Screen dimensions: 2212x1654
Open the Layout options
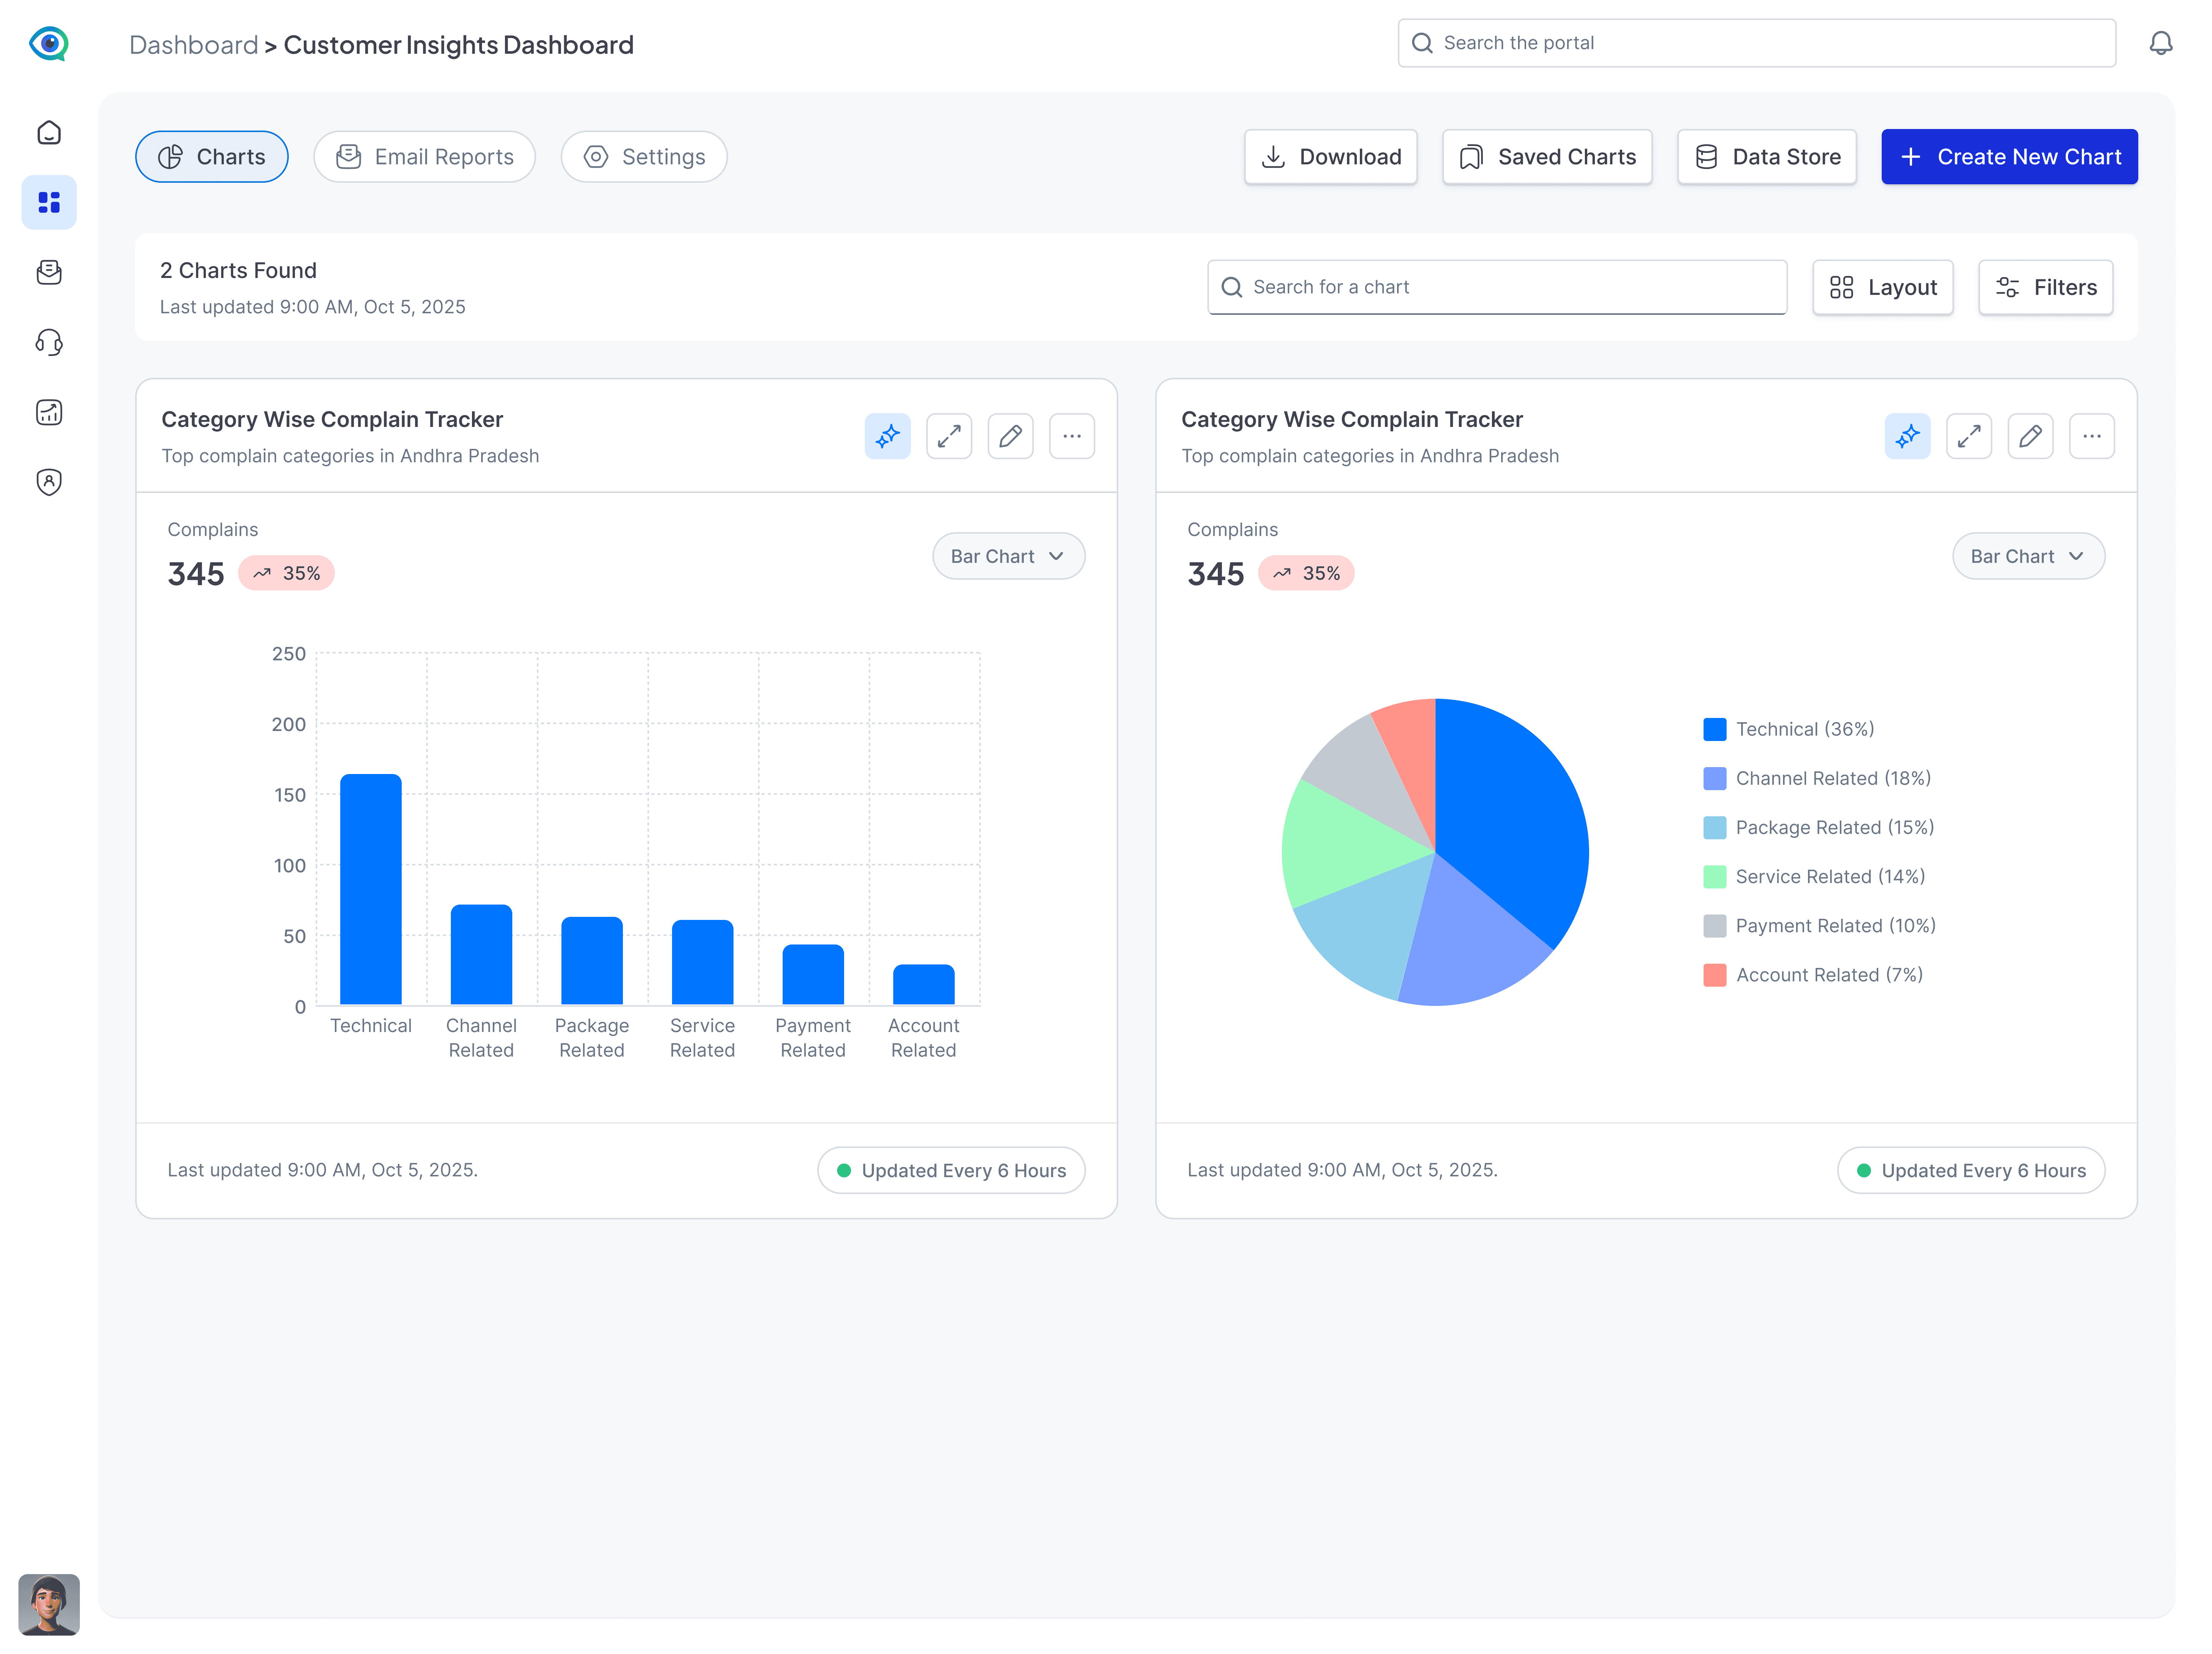(x=1882, y=288)
